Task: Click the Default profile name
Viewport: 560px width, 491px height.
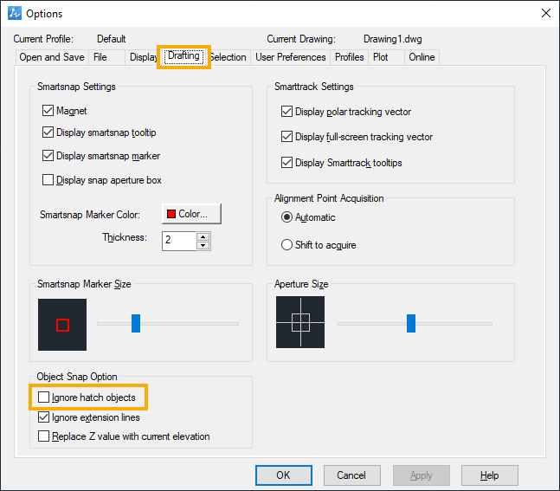Action: point(112,39)
